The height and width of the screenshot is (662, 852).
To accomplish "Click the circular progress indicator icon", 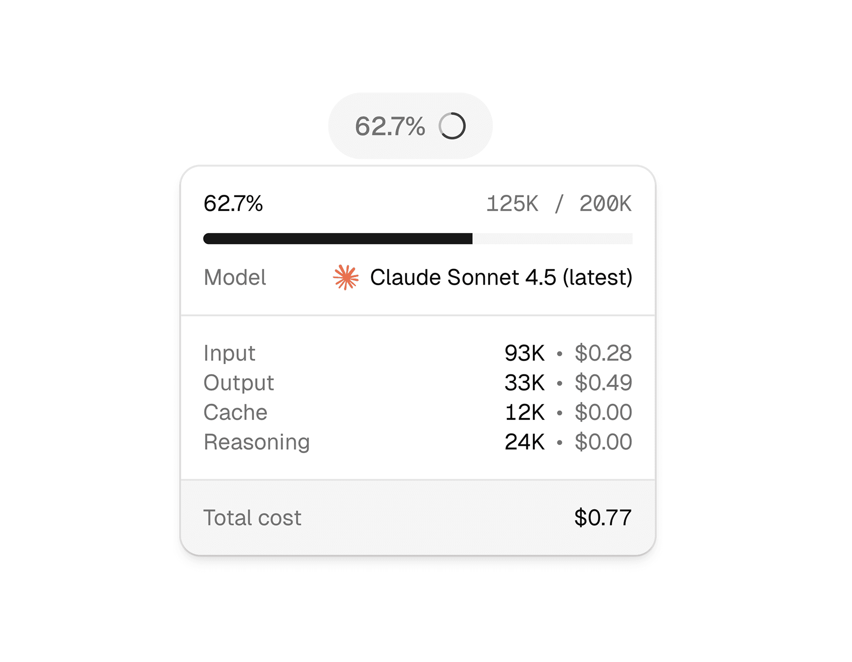I will coord(452,125).
